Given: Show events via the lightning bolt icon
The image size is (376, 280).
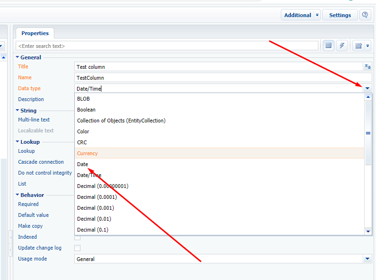Looking at the screenshot, I should [342, 46].
